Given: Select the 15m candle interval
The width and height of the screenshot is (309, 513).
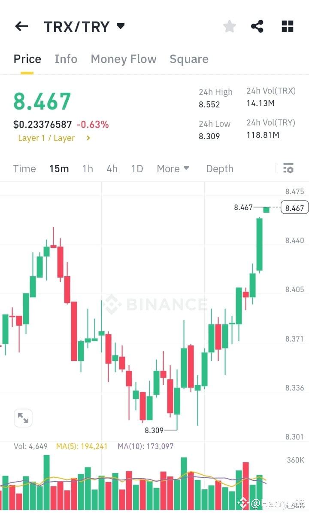Looking at the screenshot, I should point(59,168).
